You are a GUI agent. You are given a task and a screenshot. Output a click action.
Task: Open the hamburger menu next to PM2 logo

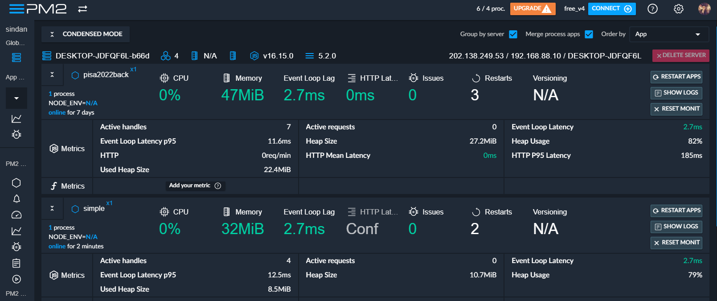point(16,8)
